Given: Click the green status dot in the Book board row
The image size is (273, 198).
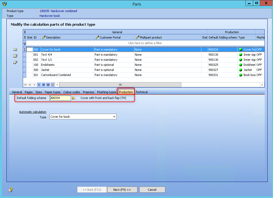Looking at the screenshot, I should (x=241, y=75).
